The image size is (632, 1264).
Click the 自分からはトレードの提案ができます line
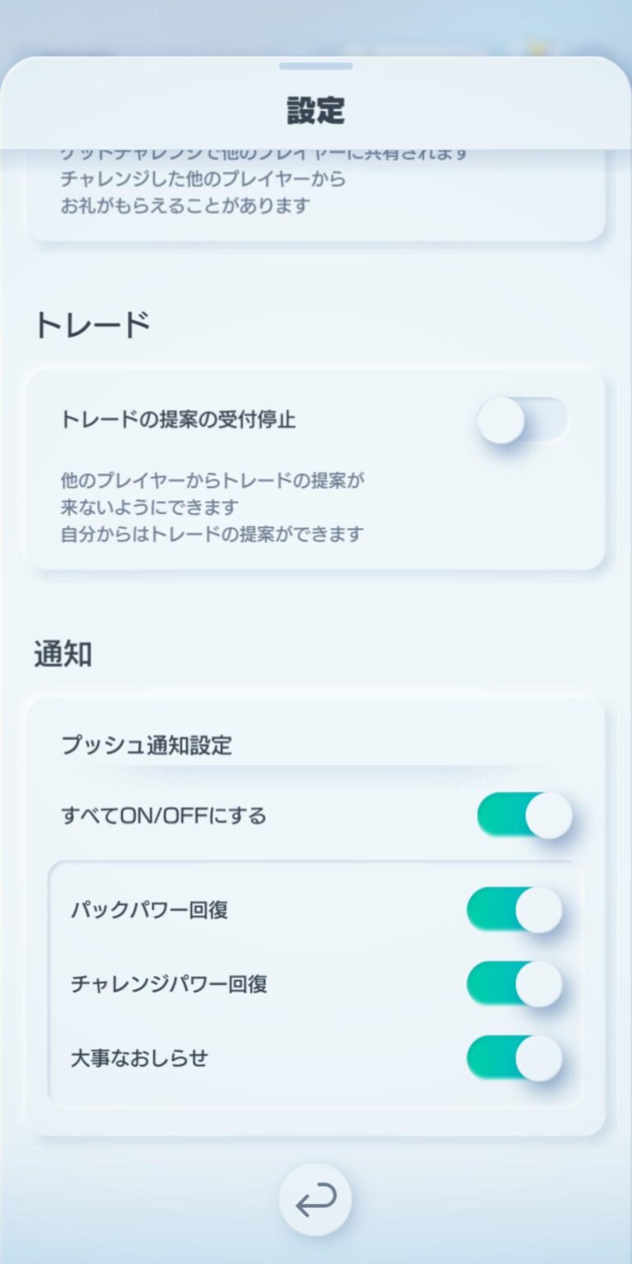211,534
